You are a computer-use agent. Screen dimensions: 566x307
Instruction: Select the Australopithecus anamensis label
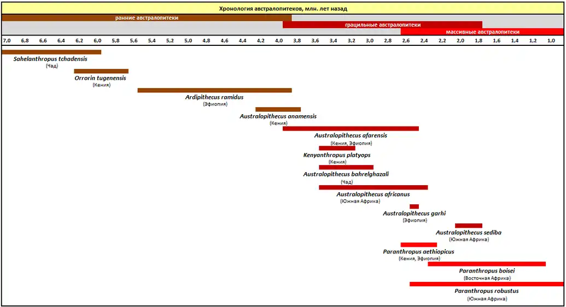[278, 116]
